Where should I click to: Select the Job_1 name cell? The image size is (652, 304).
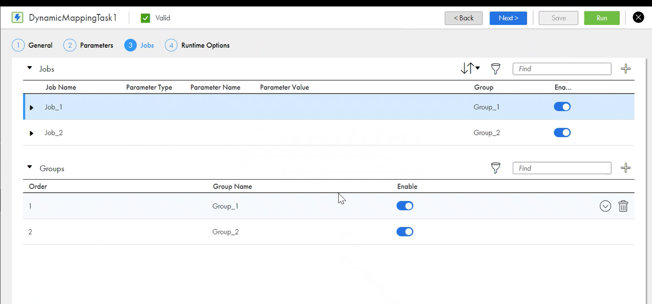coord(54,107)
